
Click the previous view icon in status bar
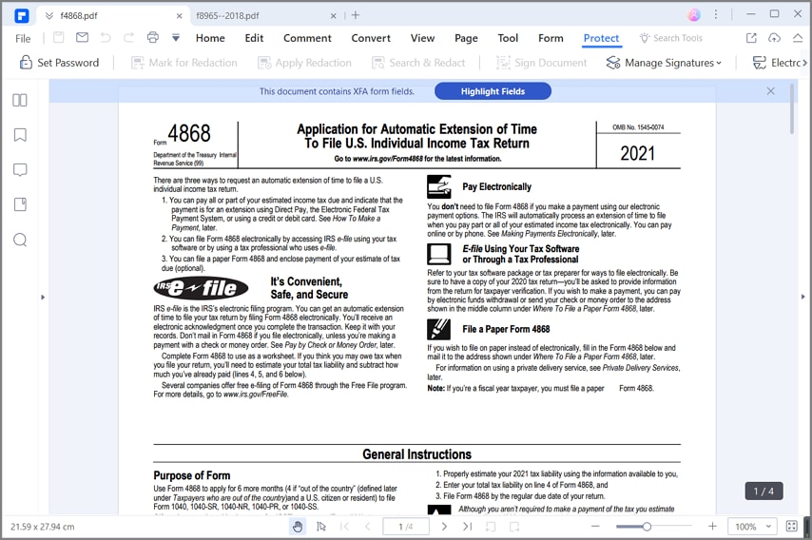[491, 527]
